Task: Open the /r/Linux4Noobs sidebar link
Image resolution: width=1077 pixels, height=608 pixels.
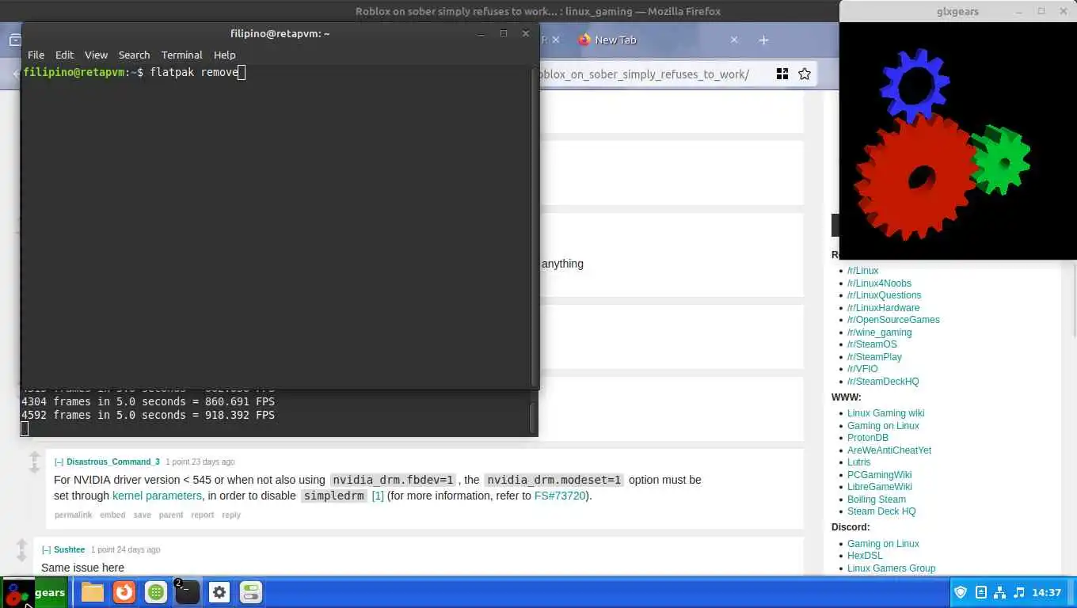Action: 879,283
